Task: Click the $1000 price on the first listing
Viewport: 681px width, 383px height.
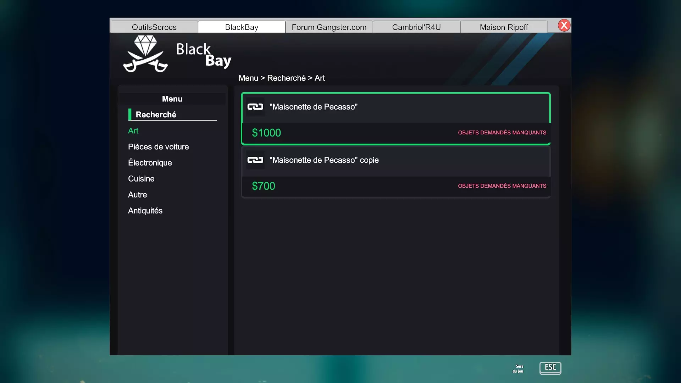Action: tap(266, 133)
